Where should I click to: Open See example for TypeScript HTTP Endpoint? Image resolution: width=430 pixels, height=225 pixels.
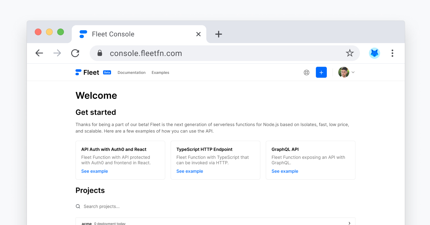point(189,171)
